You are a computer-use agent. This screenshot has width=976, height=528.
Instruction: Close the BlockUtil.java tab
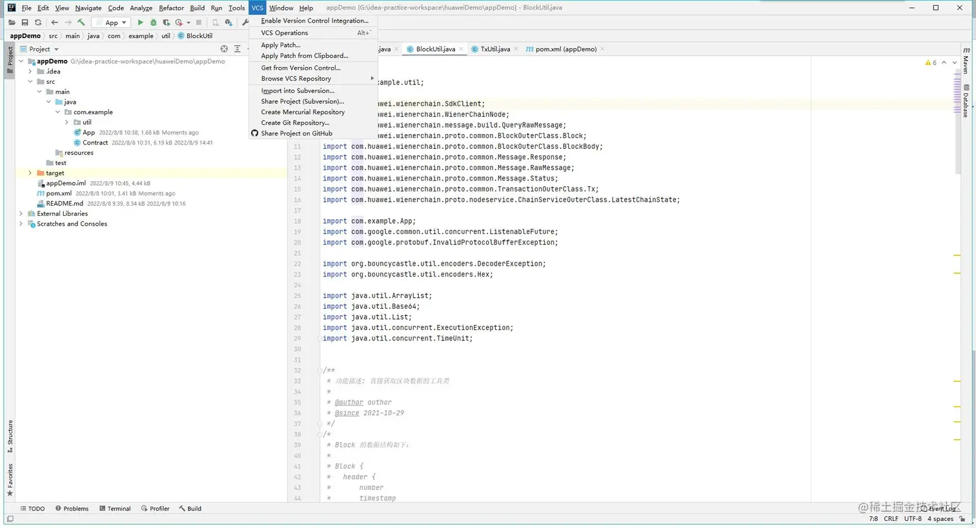462,49
